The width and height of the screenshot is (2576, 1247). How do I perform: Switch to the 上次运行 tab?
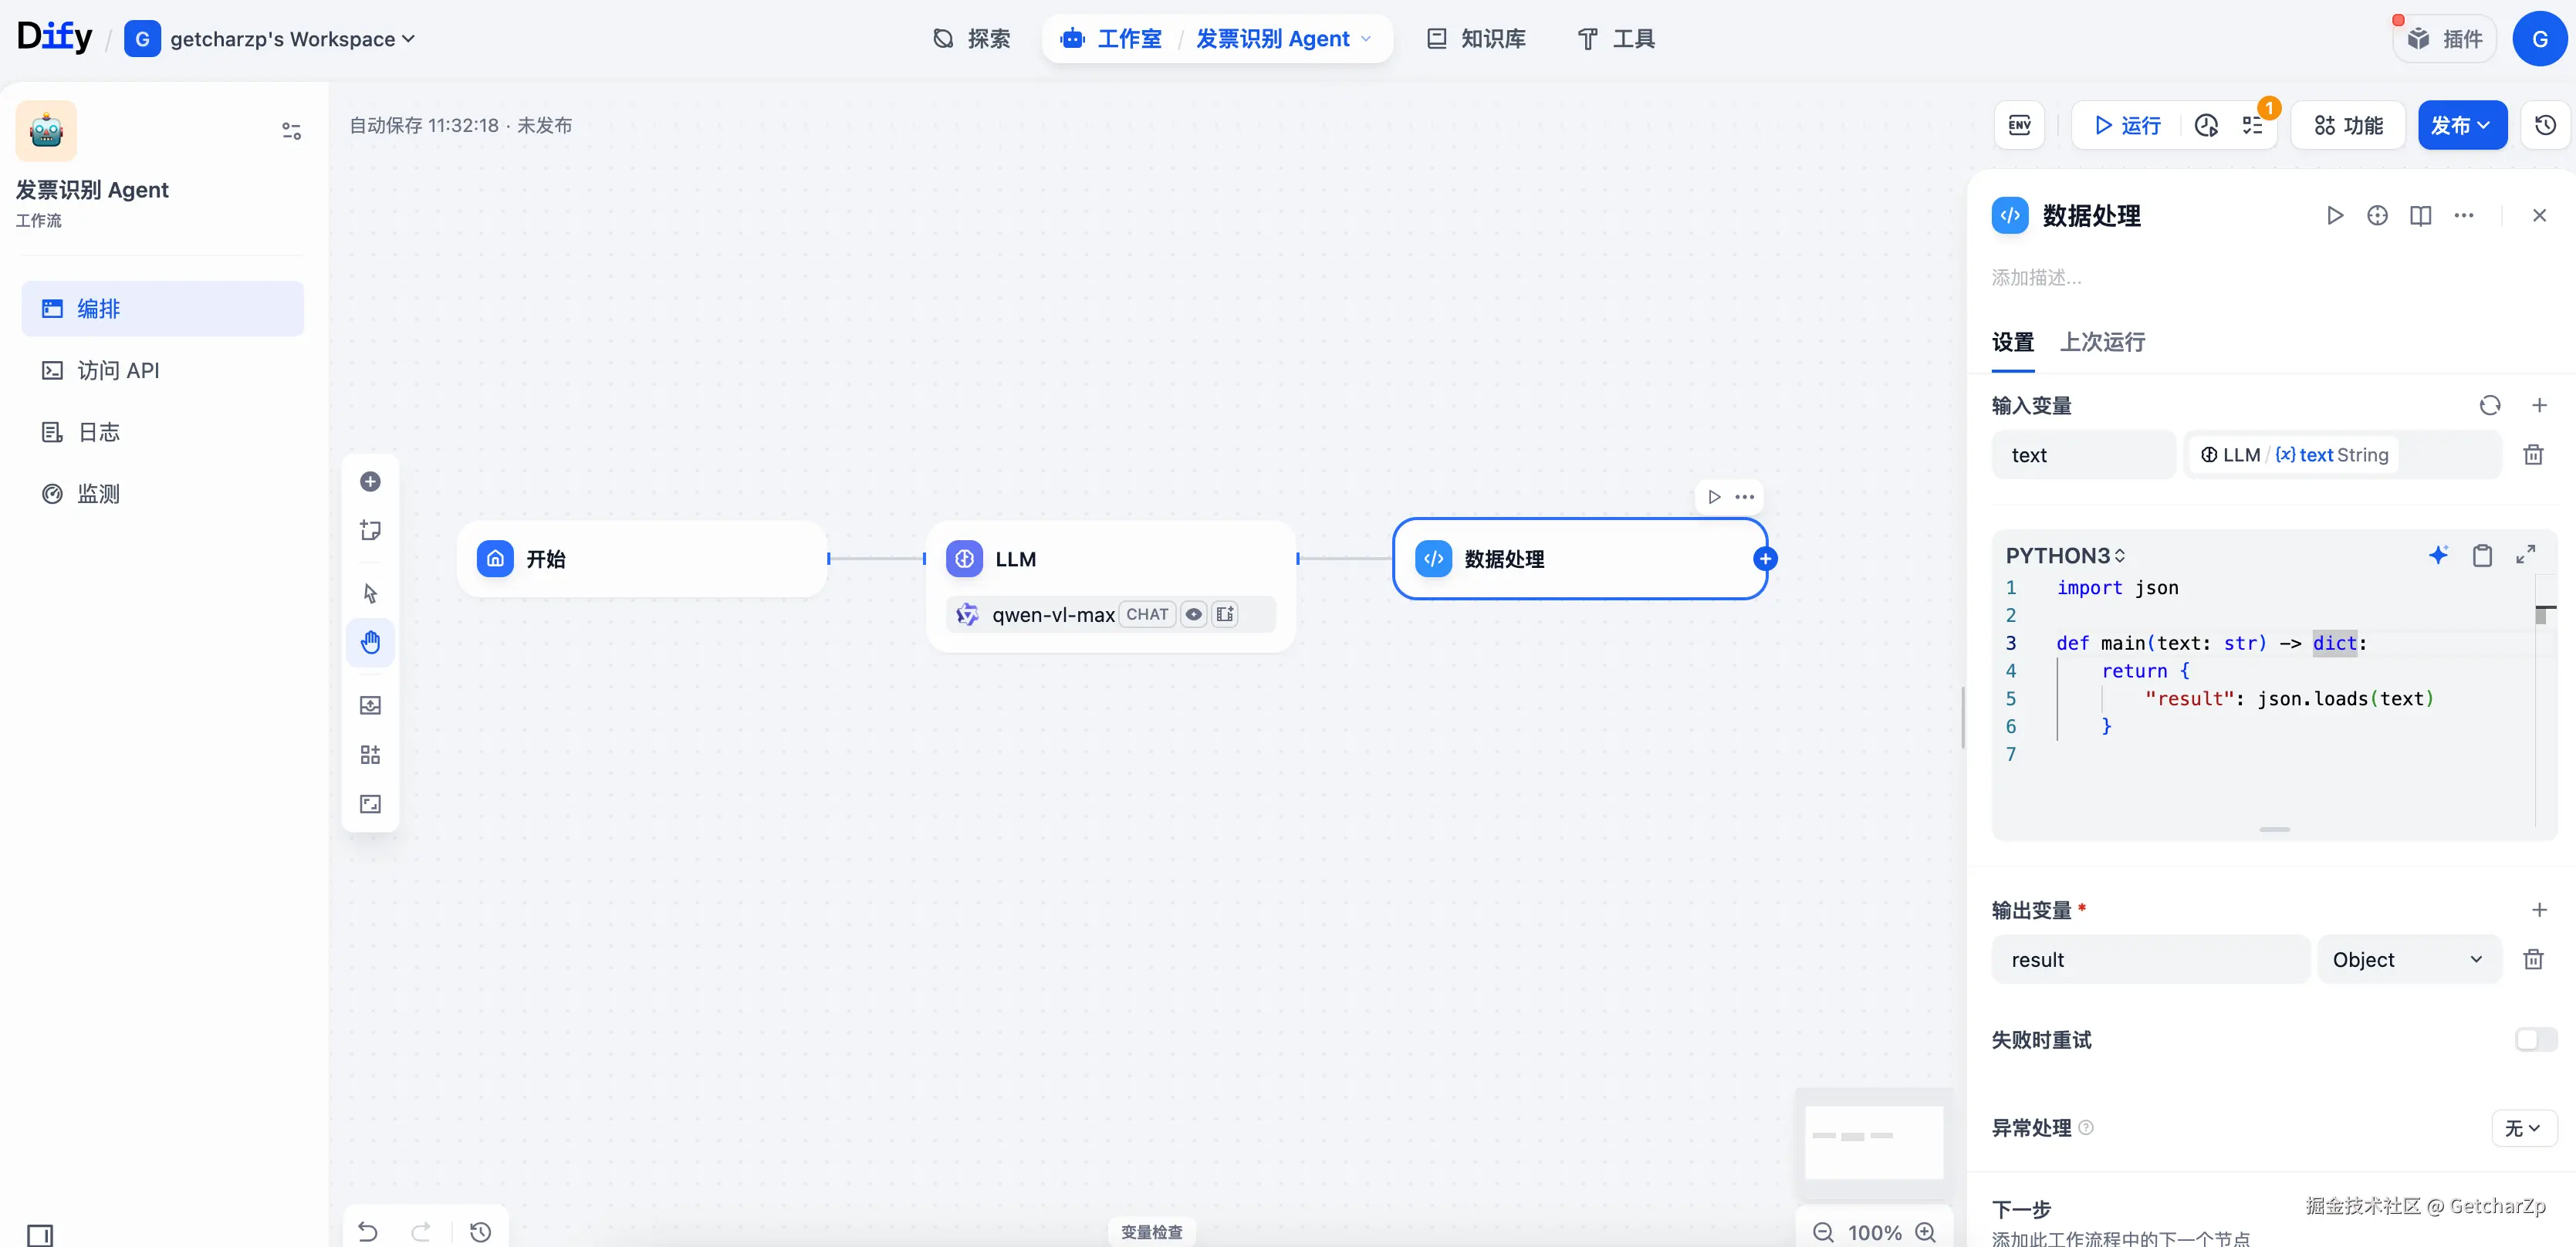[2102, 342]
